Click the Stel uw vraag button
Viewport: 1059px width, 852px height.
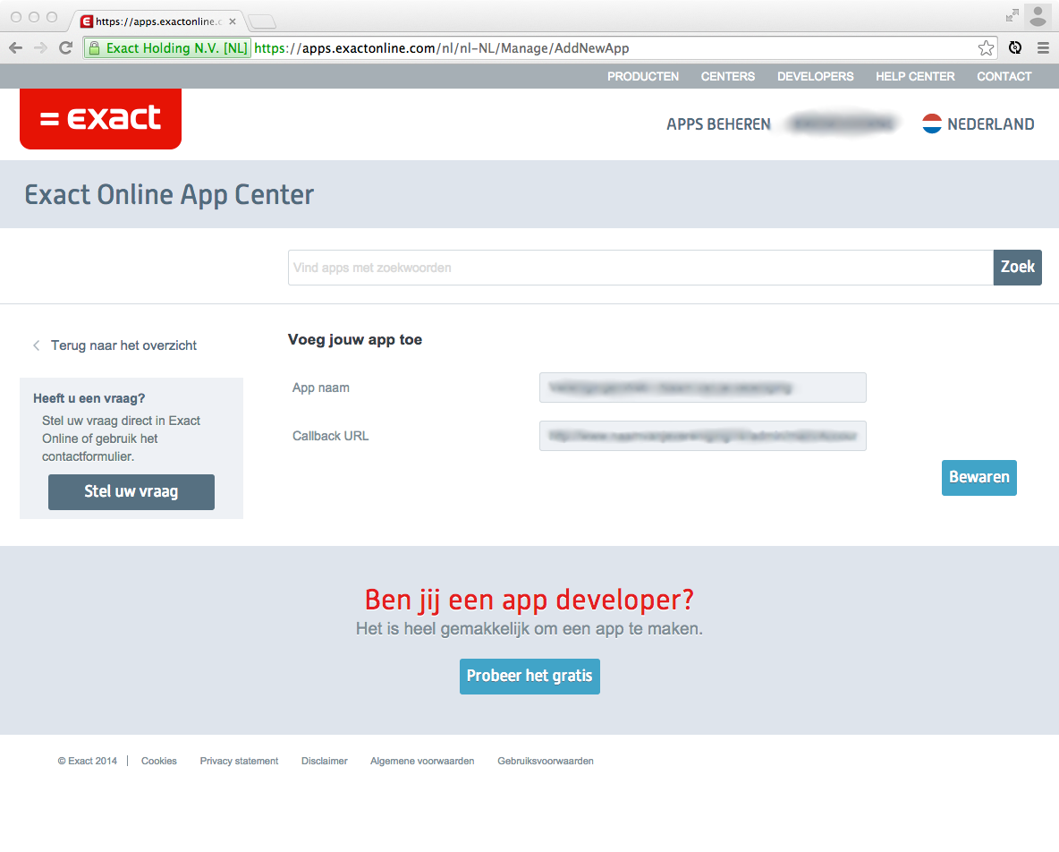pos(131,492)
